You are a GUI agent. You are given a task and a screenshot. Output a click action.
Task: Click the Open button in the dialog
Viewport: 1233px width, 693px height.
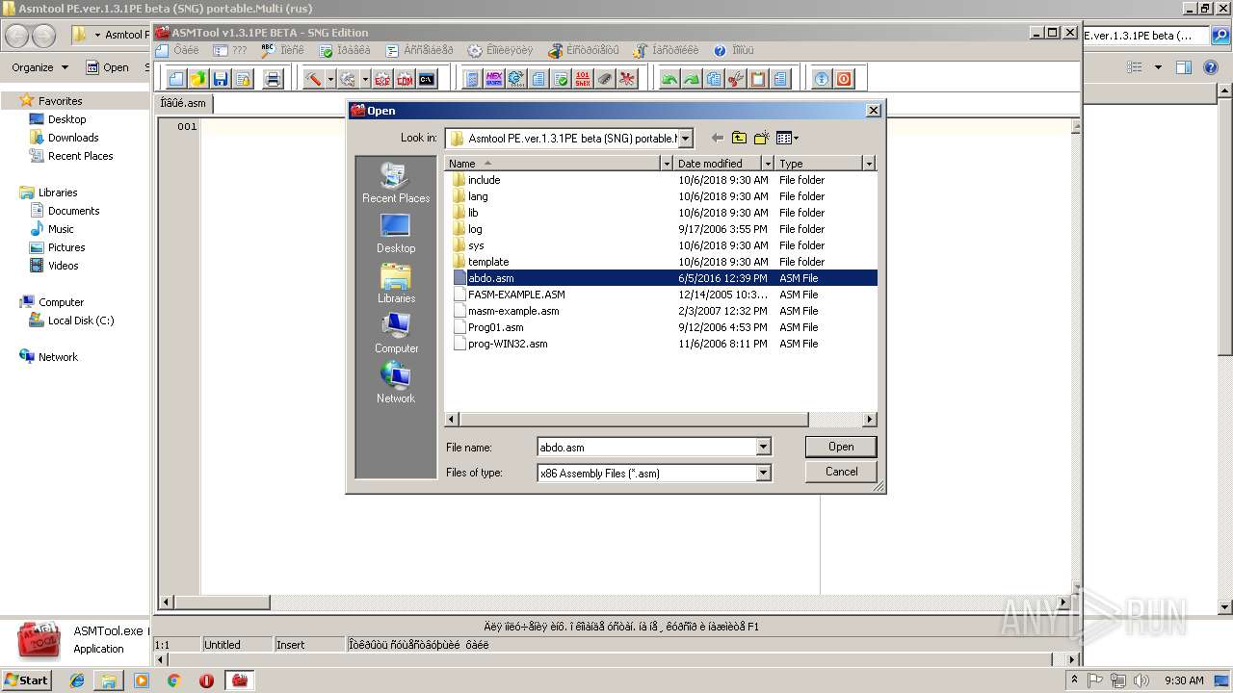click(841, 447)
